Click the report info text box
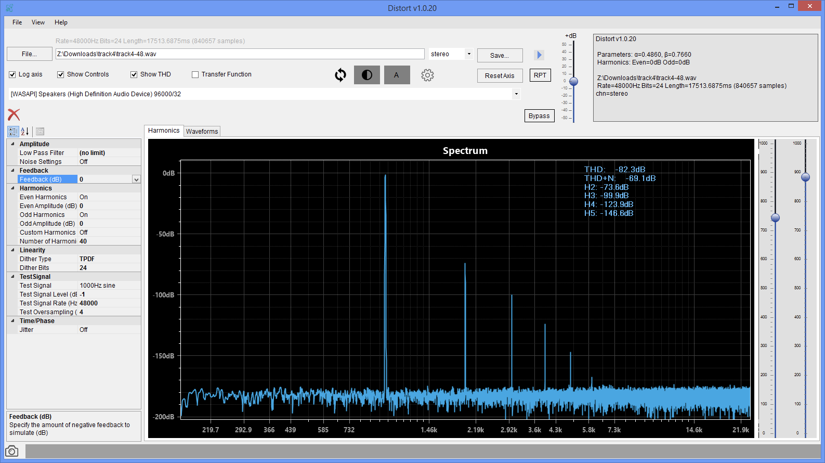The image size is (825, 463). click(x=705, y=78)
